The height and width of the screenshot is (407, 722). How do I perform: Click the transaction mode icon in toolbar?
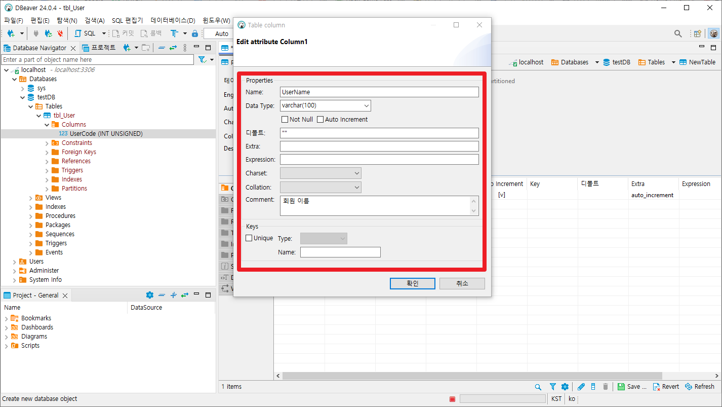tap(174, 33)
